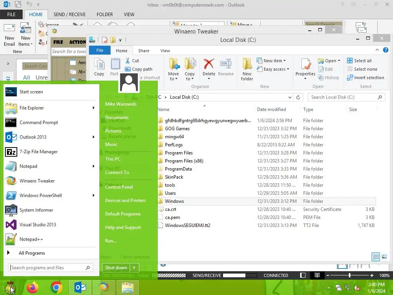Image resolution: width=393 pixels, height=295 pixels.
Task: Open Help and Support link
Action: pos(123,227)
